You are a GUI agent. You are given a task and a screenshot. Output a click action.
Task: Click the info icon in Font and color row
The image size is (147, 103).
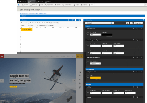point(134,29)
